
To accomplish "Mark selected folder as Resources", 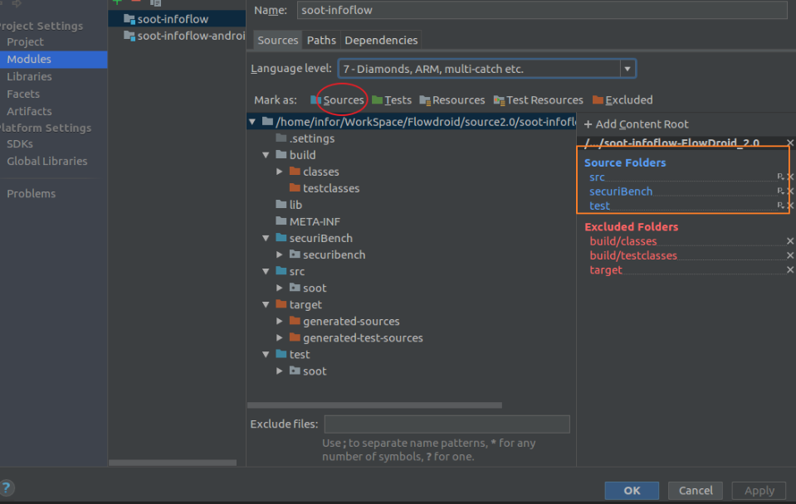I will [457, 99].
